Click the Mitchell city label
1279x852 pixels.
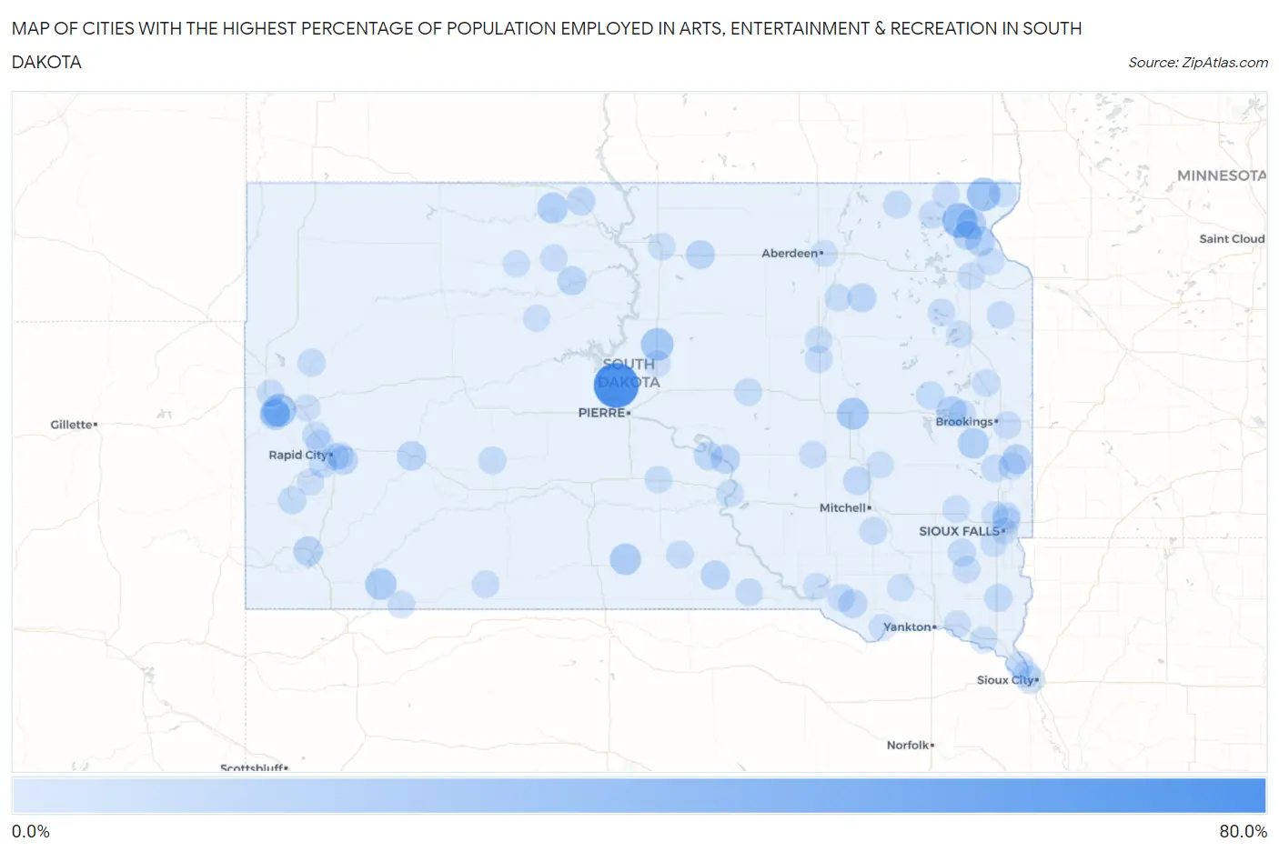pos(845,508)
